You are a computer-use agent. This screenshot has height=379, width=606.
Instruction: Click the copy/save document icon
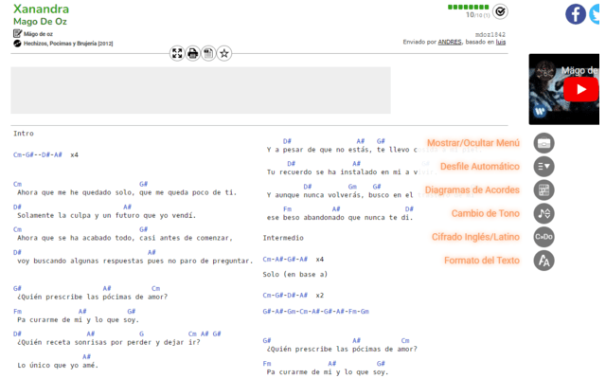tap(208, 53)
